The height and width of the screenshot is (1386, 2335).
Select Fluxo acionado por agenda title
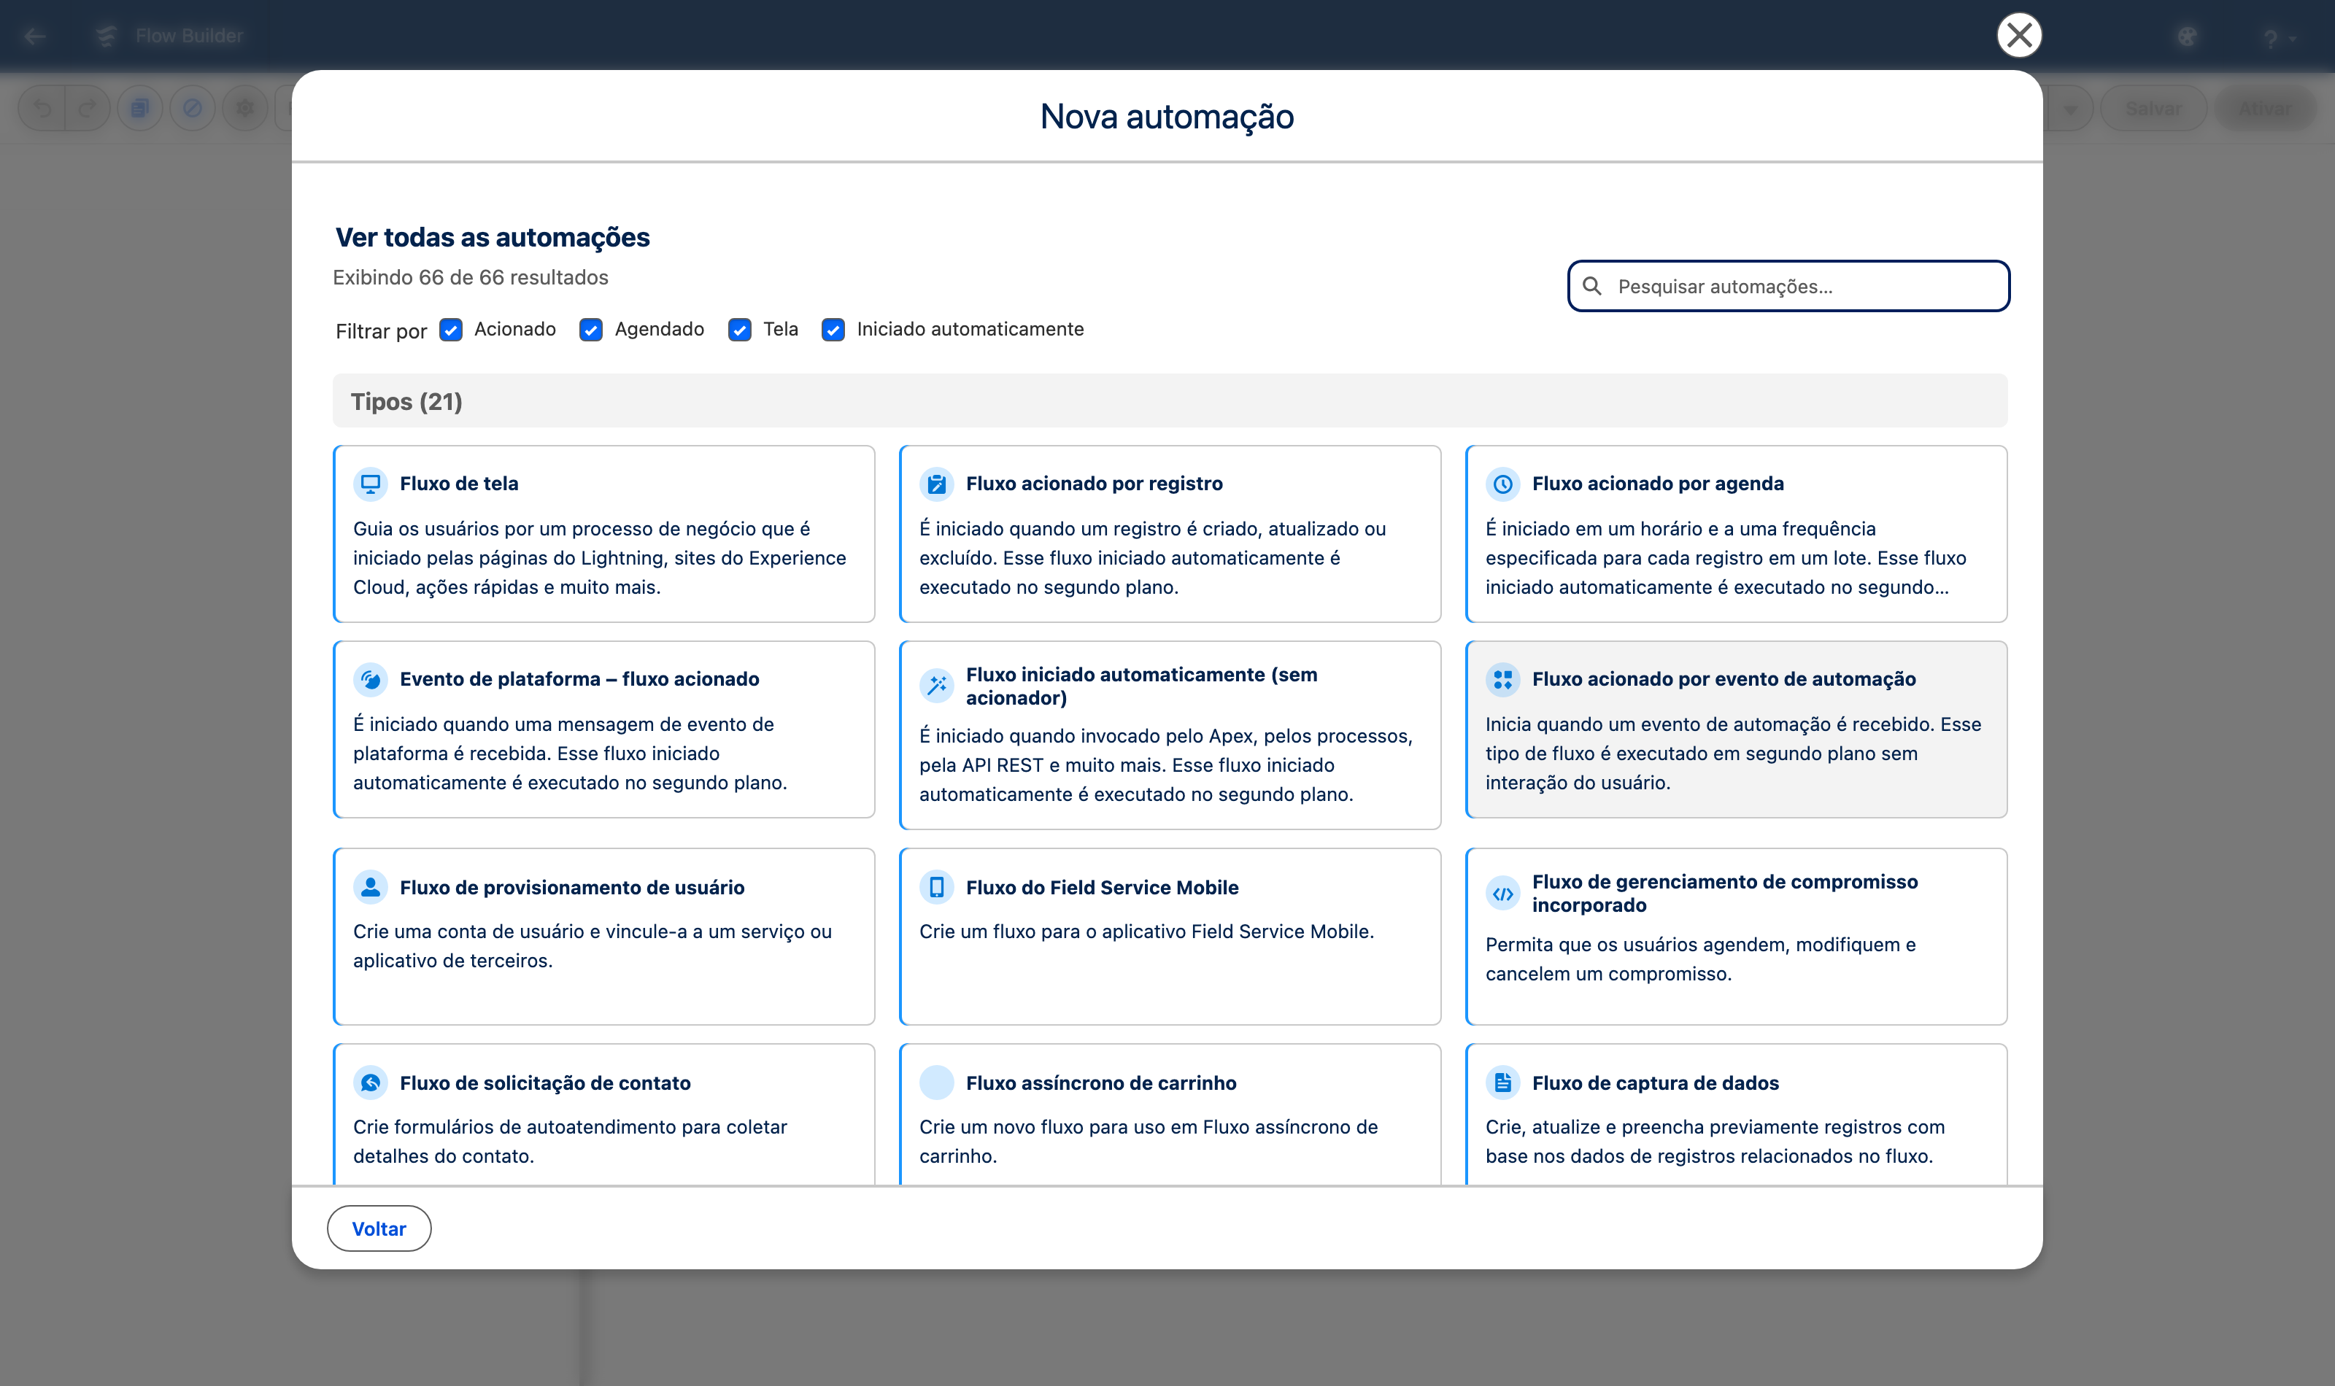click(1658, 484)
